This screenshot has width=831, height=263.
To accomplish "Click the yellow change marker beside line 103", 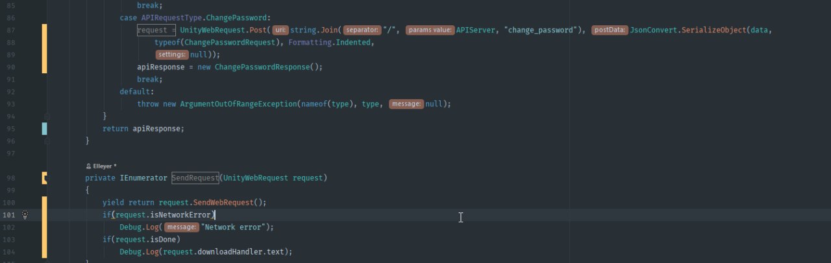I will tap(45, 227).
